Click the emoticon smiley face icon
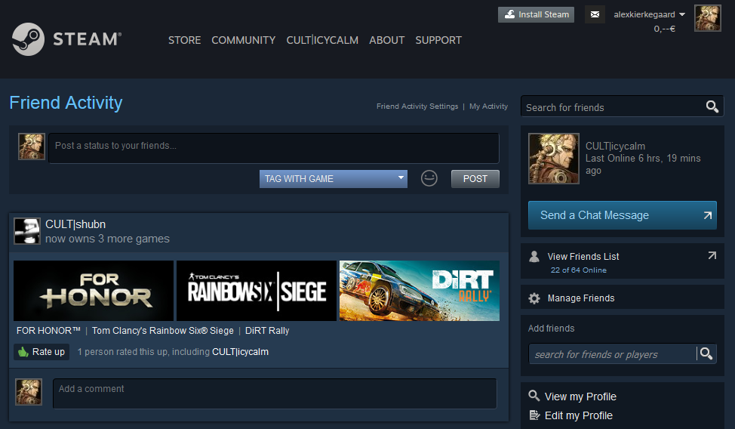 click(x=429, y=179)
